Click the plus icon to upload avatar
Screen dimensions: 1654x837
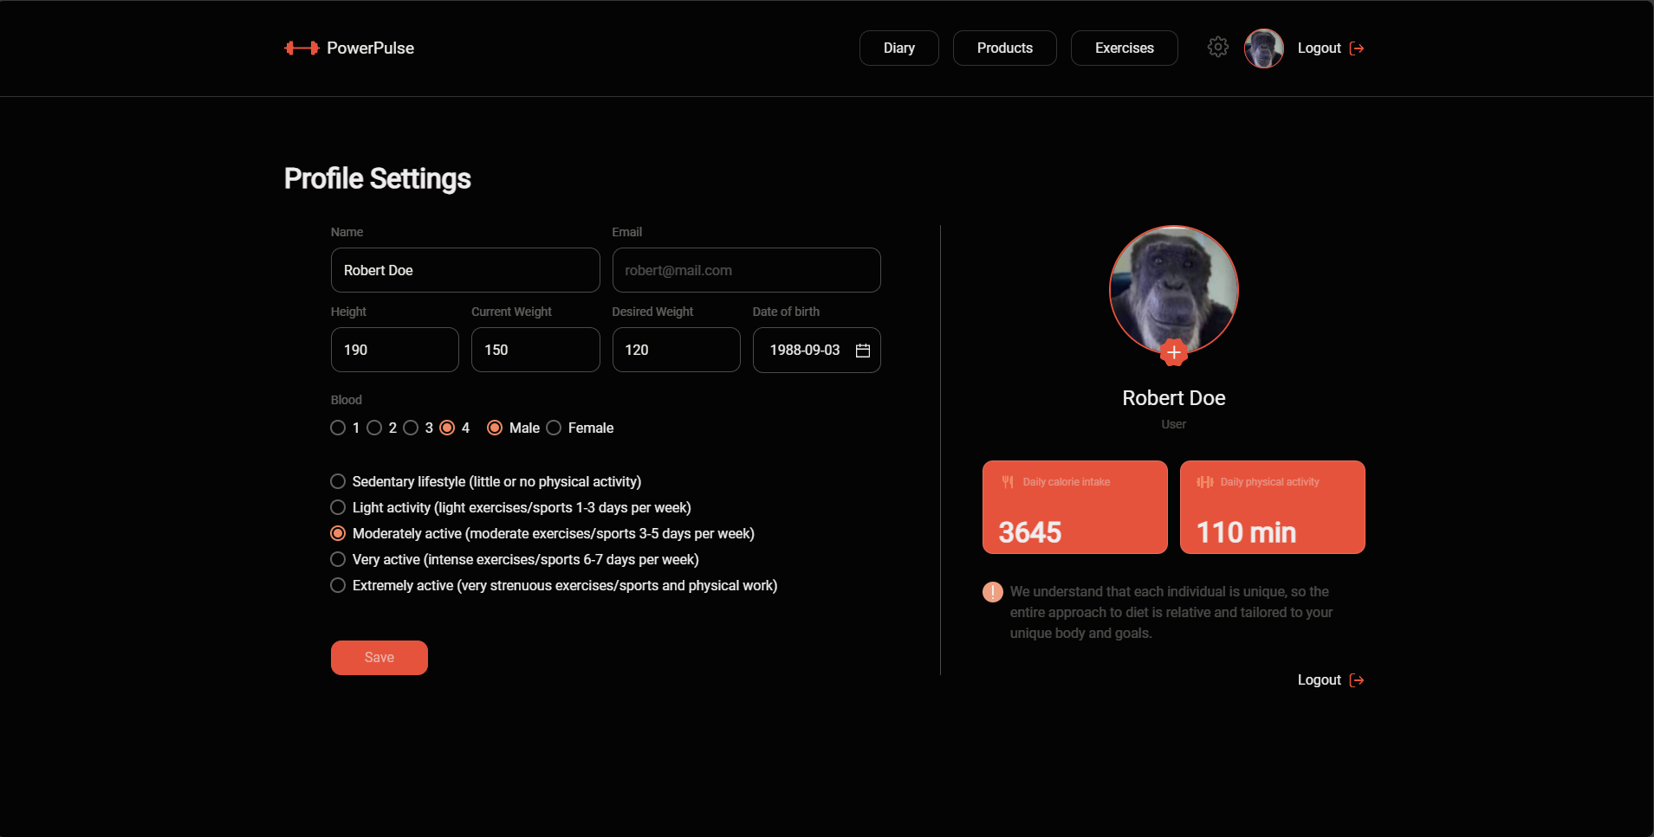tap(1174, 352)
